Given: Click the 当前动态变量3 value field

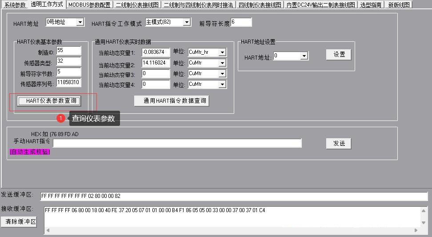Looking at the screenshot, I should point(156,73).
